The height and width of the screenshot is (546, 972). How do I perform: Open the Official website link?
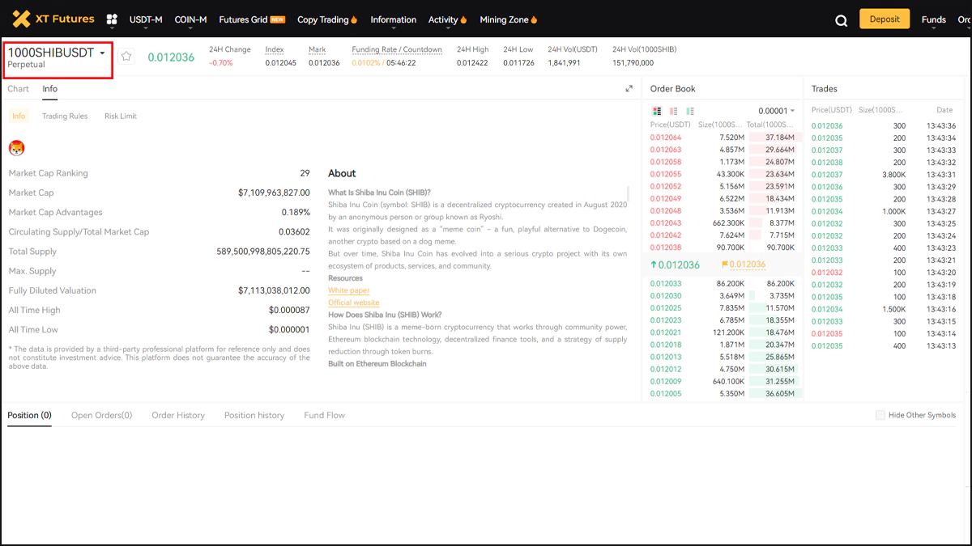(x=354, y=303)
